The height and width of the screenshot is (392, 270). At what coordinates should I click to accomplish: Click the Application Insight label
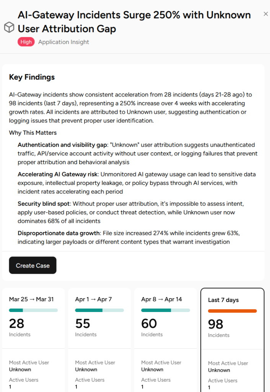[63, 42]
